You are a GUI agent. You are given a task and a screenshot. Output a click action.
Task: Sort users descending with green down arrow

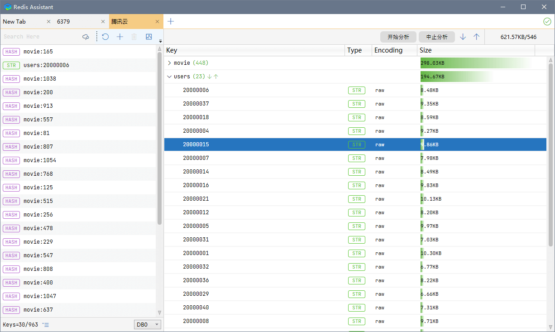click(210, 77)
